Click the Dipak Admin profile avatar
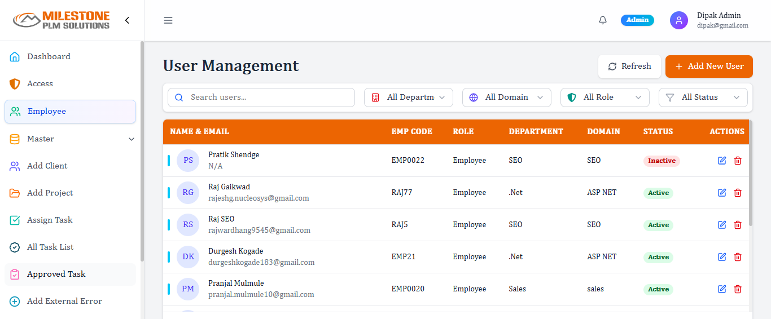 (678, 20)
